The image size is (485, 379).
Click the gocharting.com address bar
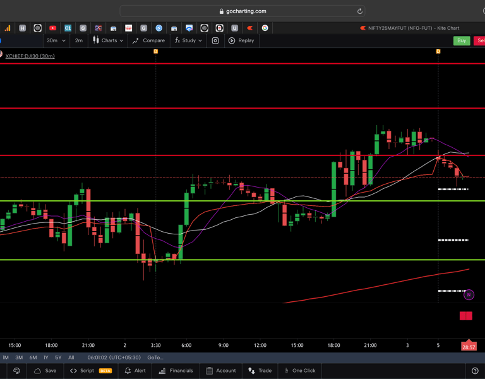point(242,11)
